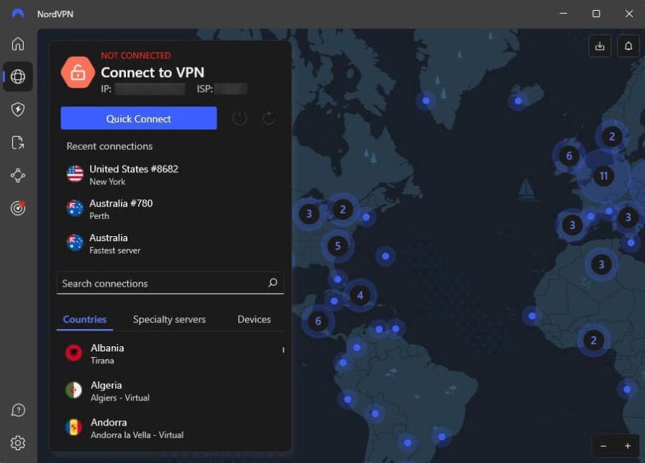Open the Home icon in sidebar
Viewport: 645px width, 463px height.
coord(18,44)
